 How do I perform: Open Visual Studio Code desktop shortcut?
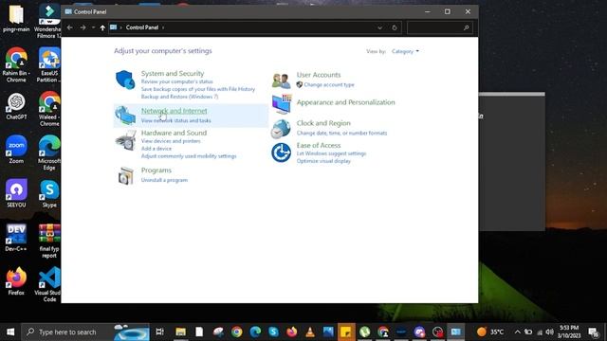(x=49, y=284)
